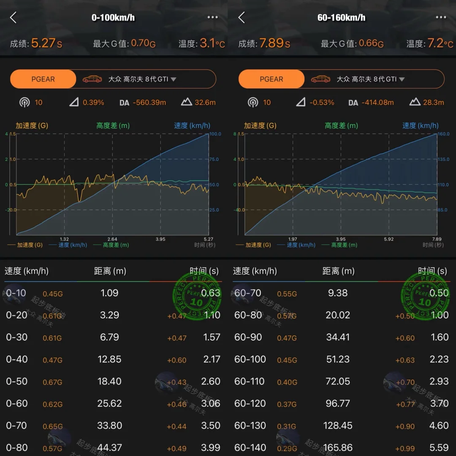Open the more options menu on 0-100km/h
Screen dimensions: 456x456
point(212,17)
